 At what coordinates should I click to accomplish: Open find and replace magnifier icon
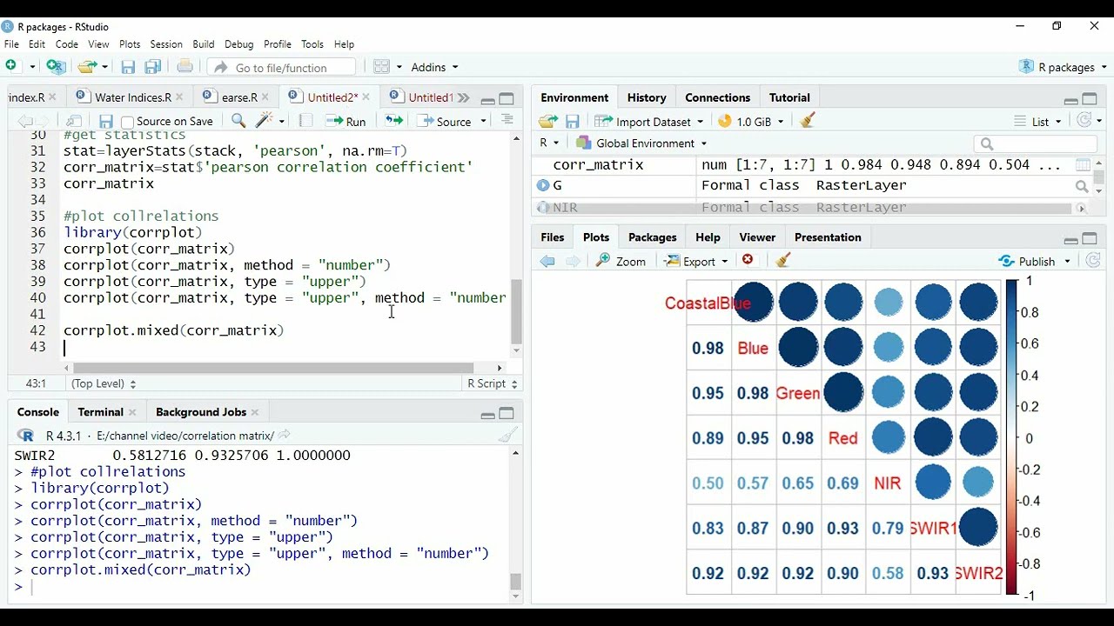(x=238, y=121)
